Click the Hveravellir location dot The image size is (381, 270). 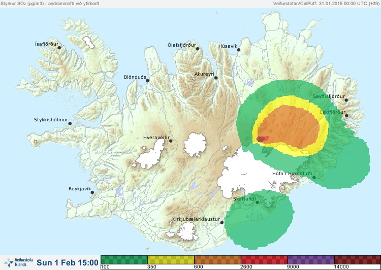pos(171,141)
